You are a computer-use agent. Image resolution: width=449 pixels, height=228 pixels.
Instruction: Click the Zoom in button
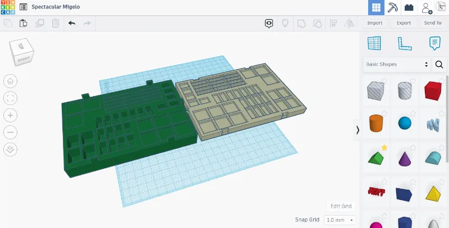[x=10, y=115]
